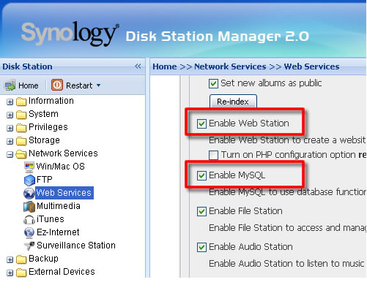Uncheck Enable MySQL checkbox
Screen dimensions: 367x293
coord(201,175)
